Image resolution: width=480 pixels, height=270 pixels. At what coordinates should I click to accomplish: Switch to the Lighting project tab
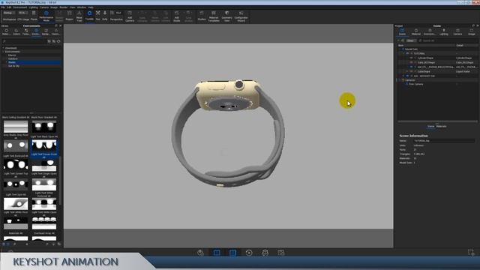click(x=444, y=31)
